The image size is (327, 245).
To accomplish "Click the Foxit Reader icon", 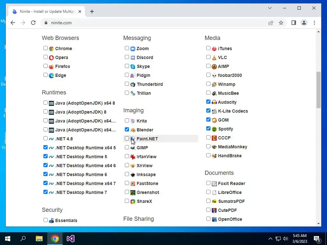I will click(214, 184).
